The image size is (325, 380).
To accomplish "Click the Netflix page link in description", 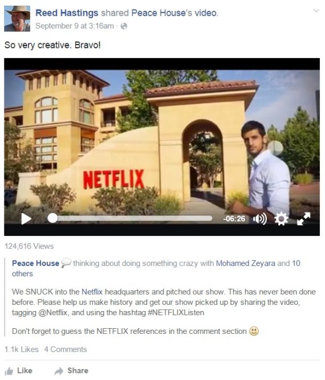I will point(92,292).
